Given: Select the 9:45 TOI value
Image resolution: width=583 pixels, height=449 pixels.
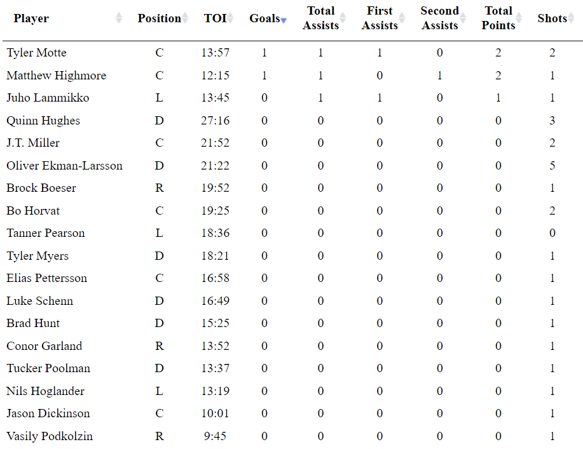Looking at the screenshot, I should tap(215, 436).
